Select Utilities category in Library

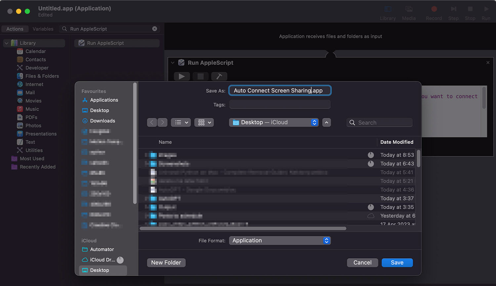coord(34,150)
